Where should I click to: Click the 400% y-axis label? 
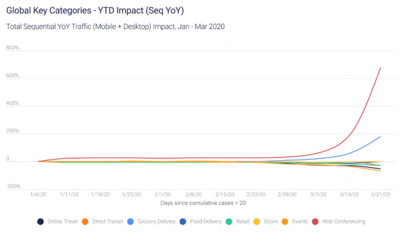(x=13, y=103)
